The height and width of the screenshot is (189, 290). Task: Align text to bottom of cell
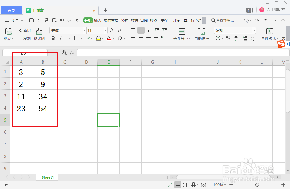click(148, 30)
